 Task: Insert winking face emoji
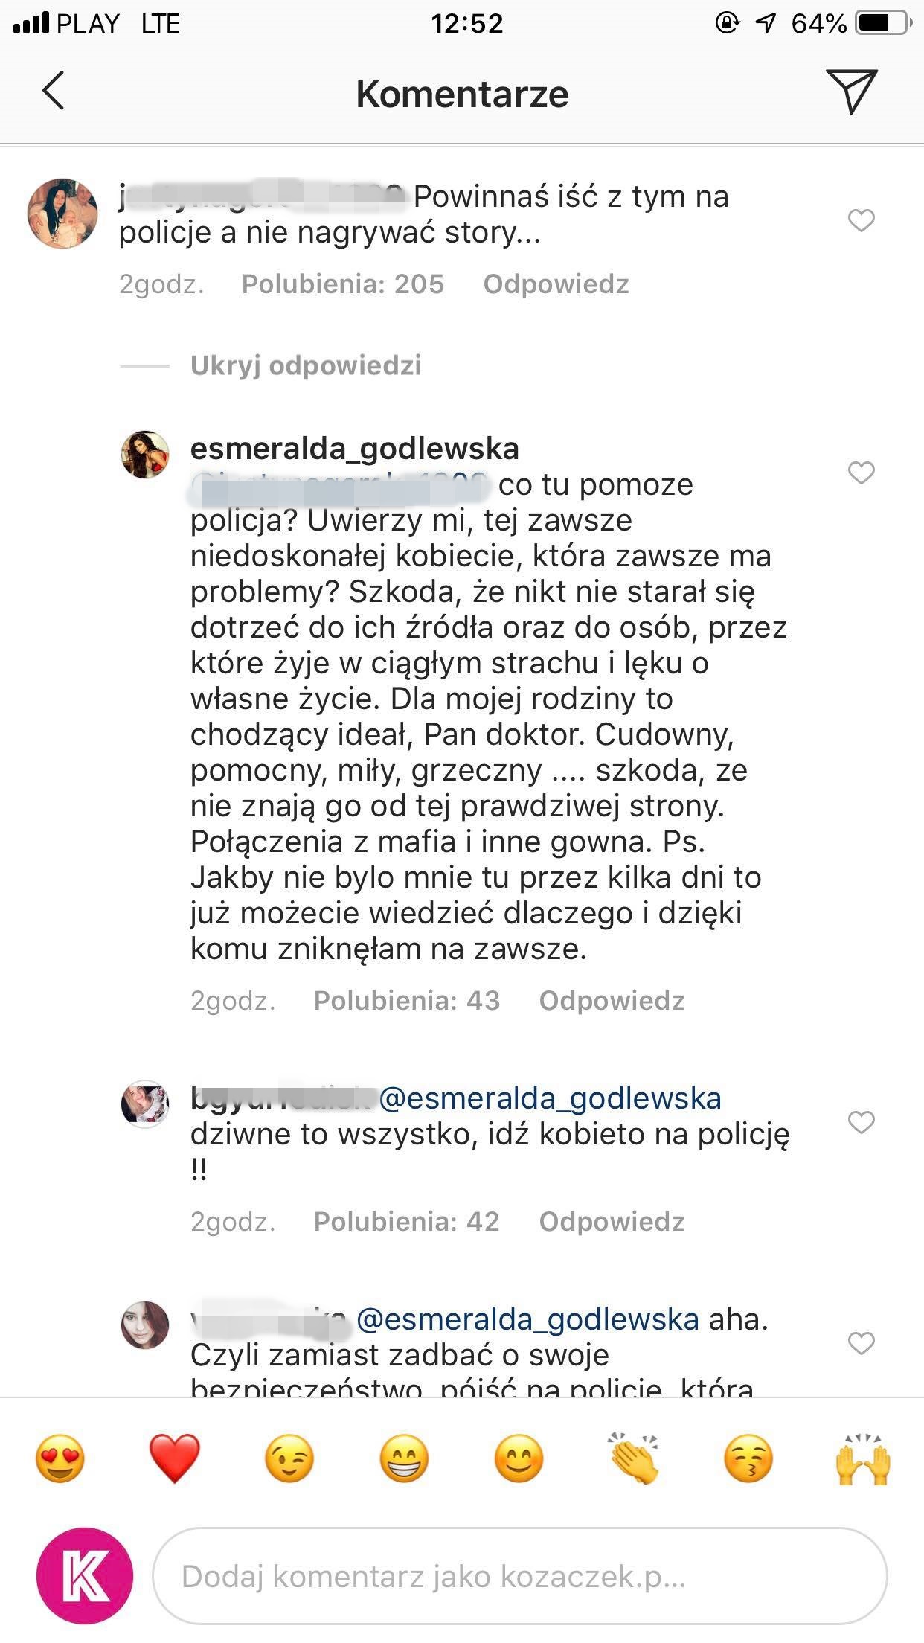289,1458
